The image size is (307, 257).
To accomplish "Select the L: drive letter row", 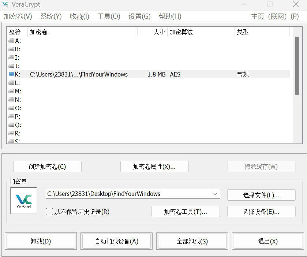I will (x=149, y=83).
